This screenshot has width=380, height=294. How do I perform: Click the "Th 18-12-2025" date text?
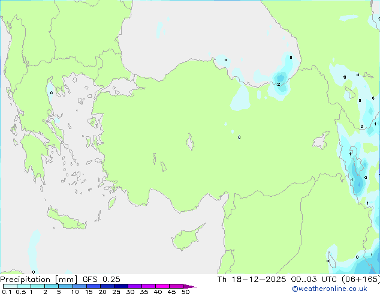[x=252, y=280]
